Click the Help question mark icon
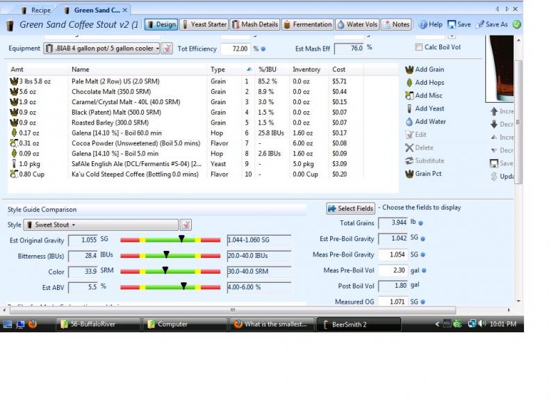 pyautogui.click(x=423, y=24)
